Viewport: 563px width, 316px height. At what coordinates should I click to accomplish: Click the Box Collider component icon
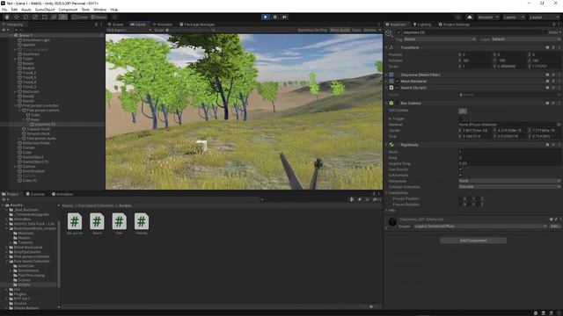click(391, 104)
